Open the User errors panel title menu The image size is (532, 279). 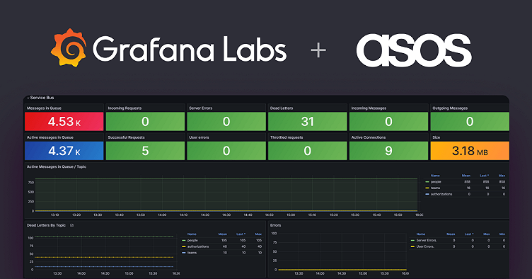[x=199, y=137]
